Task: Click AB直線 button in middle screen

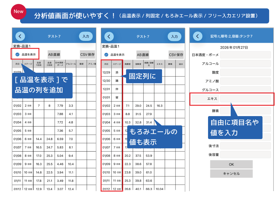Action: click(143, 55)
